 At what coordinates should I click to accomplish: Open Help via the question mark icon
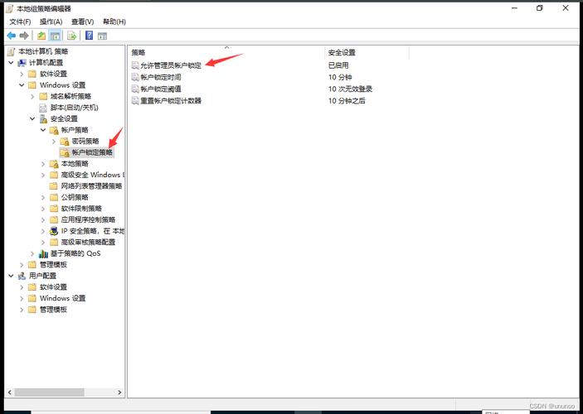[90, 36]
